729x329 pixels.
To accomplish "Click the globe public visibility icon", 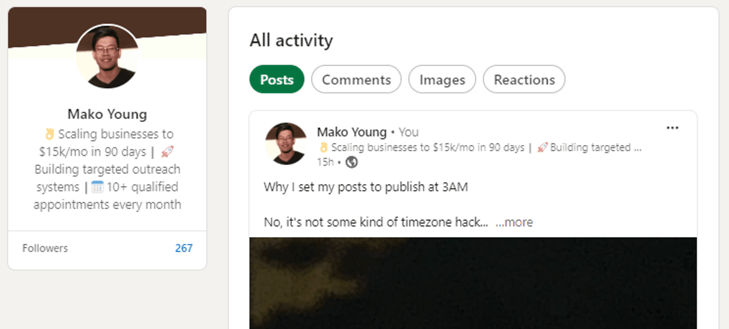I will pyautogui.click(x=352, y=162).
